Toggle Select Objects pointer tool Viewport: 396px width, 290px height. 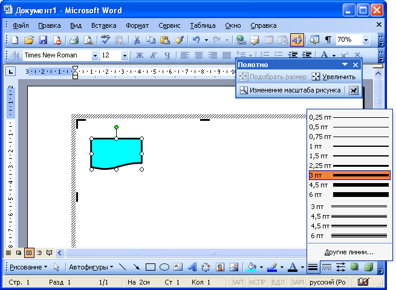(x=56, y=267)
